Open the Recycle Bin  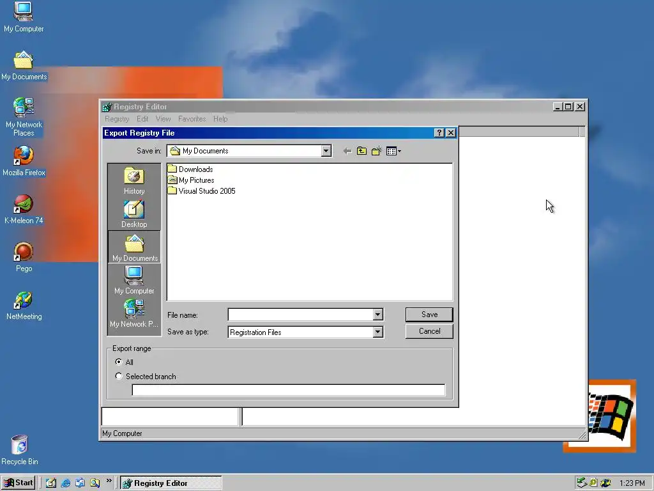pos(20,449)
